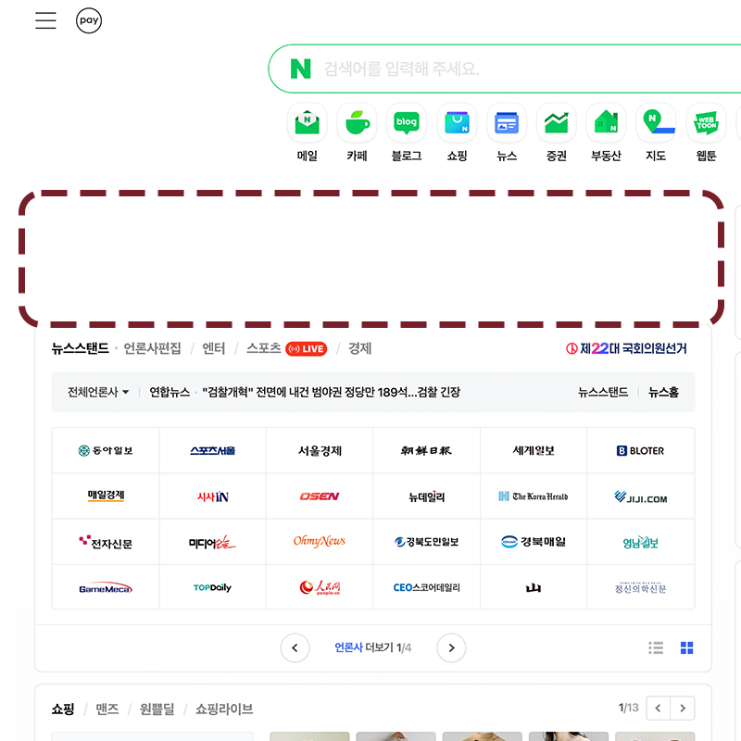Image resolution: width=741 pixels, height=741 pixels.
Task: Switch newsstand to grid view
Action: 686,647
